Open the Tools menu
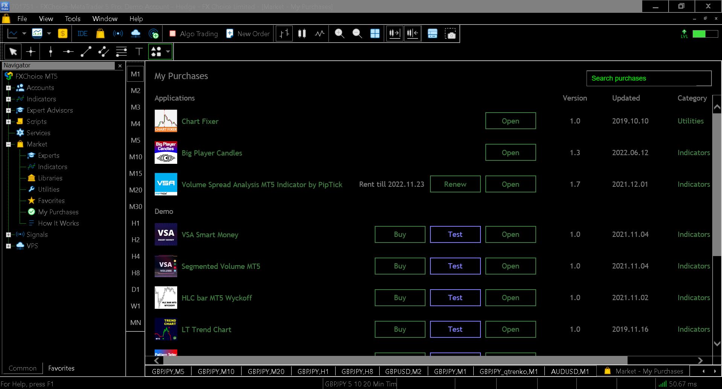 (73, 19)
